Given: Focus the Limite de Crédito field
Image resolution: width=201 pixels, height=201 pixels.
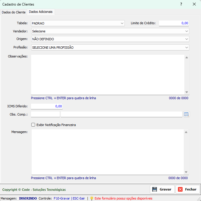Looking at the screenshot, I should tap(174, 23).
